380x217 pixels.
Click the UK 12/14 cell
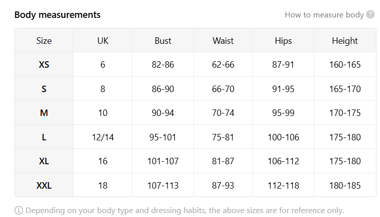103,137
